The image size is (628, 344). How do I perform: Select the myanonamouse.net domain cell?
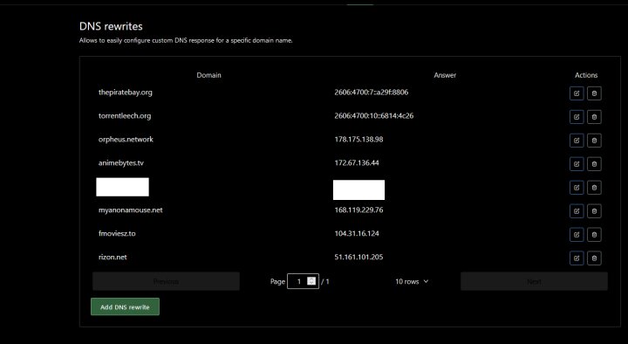(x=131, y=210)
